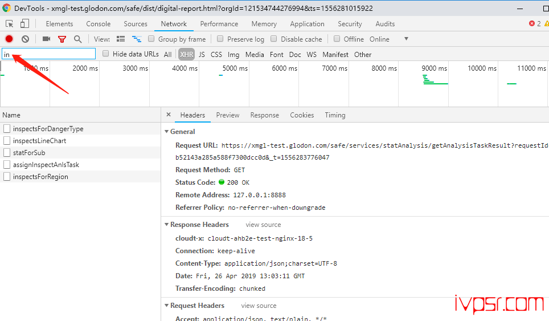View the Cookies tab

(302, 115)
